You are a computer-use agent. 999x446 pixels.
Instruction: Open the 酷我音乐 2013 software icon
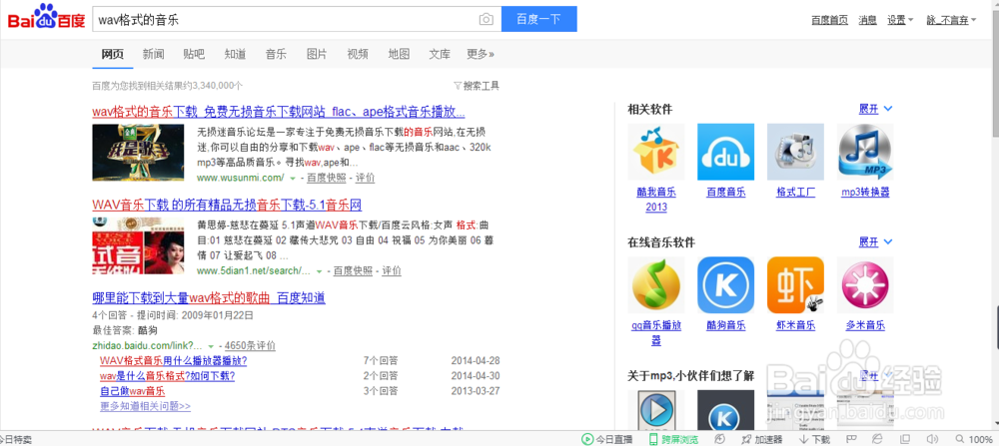point(656,152)
